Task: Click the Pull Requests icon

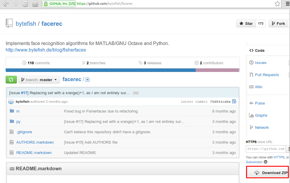Action: [251, 75]
